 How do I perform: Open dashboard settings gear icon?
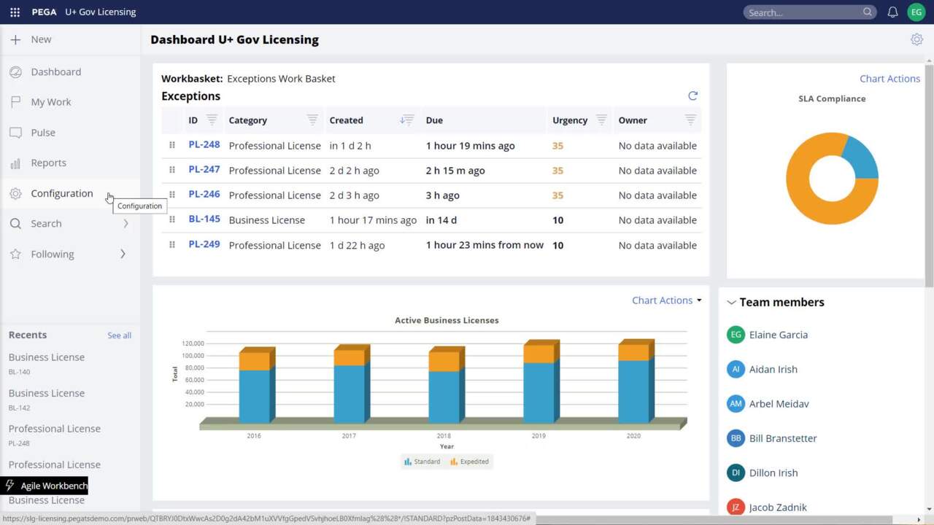pos(916,39)
